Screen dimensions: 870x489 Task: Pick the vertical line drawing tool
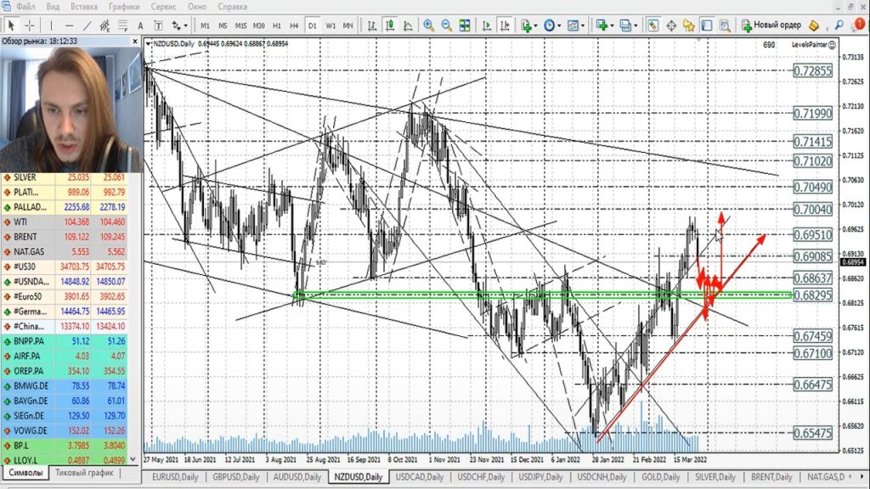pyautogui.click(x=51, y=25)
